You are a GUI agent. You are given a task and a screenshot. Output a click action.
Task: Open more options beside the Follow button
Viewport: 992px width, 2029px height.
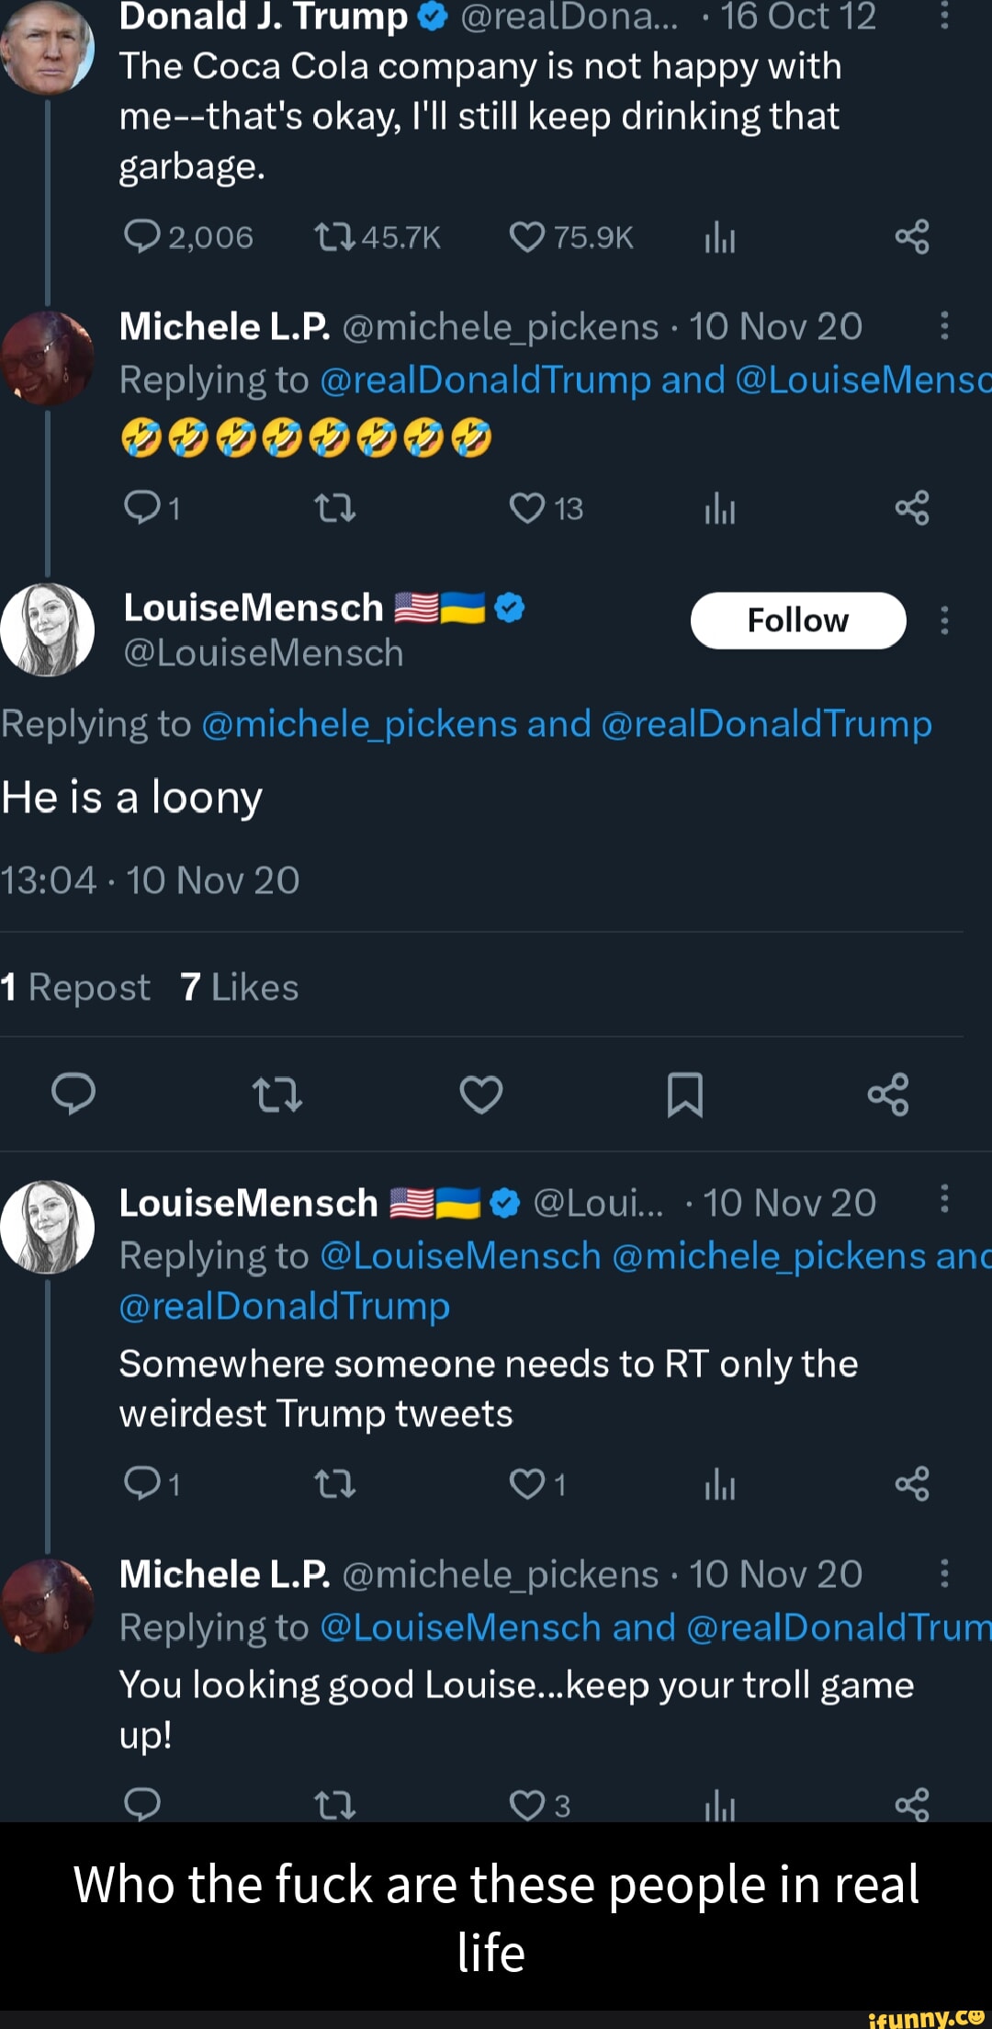pyautogui.click(x=944, y=621)
